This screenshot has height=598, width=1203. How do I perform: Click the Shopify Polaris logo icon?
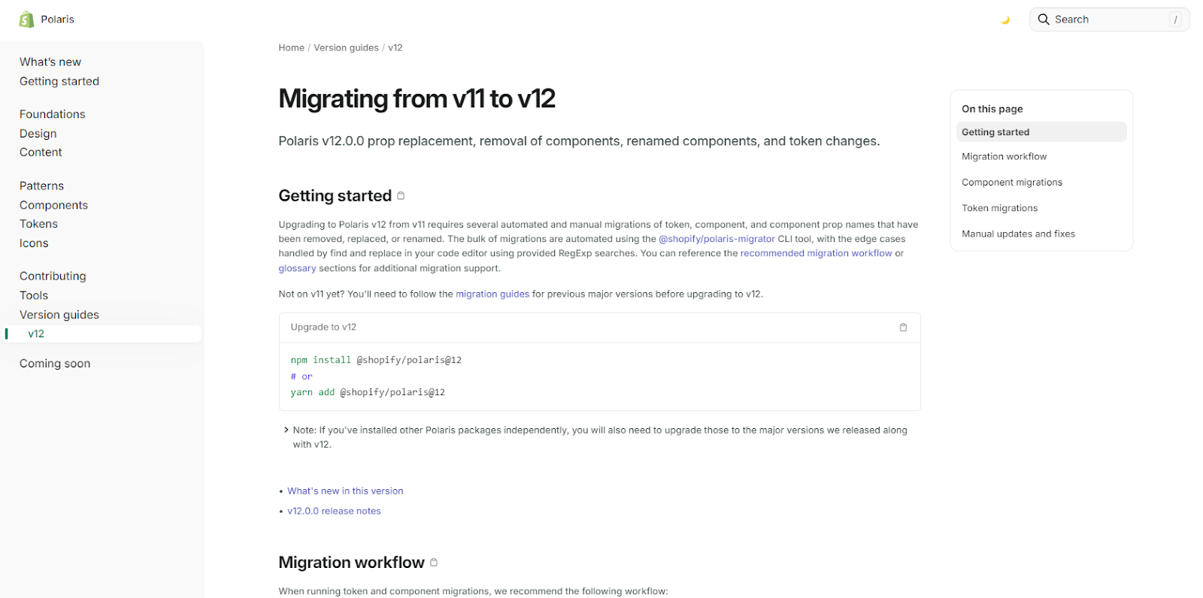(27, 20)
